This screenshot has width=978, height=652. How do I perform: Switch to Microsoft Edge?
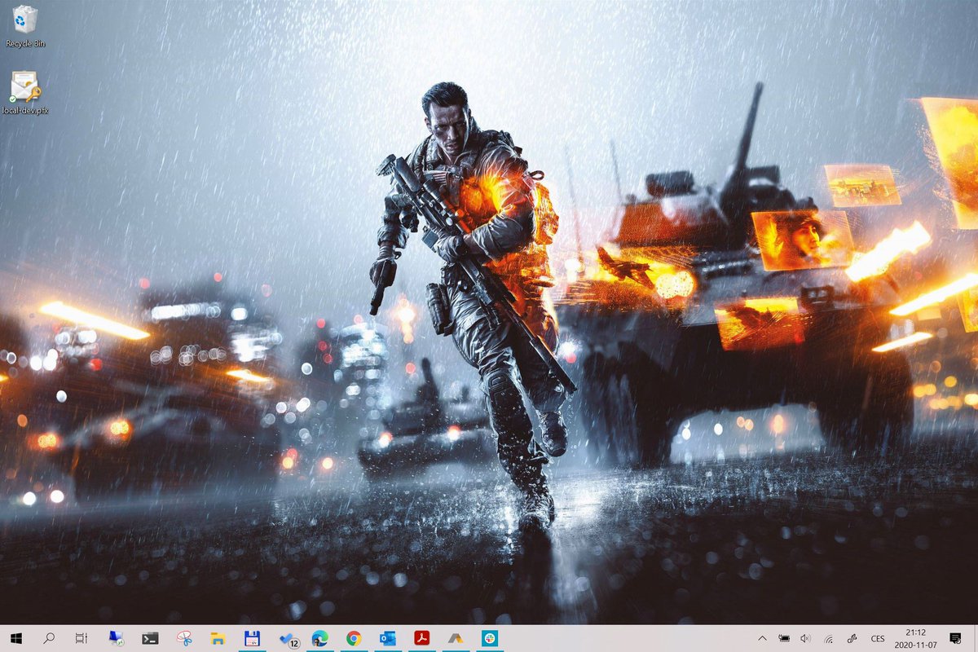pyautogui.click(x=319, y=638)
